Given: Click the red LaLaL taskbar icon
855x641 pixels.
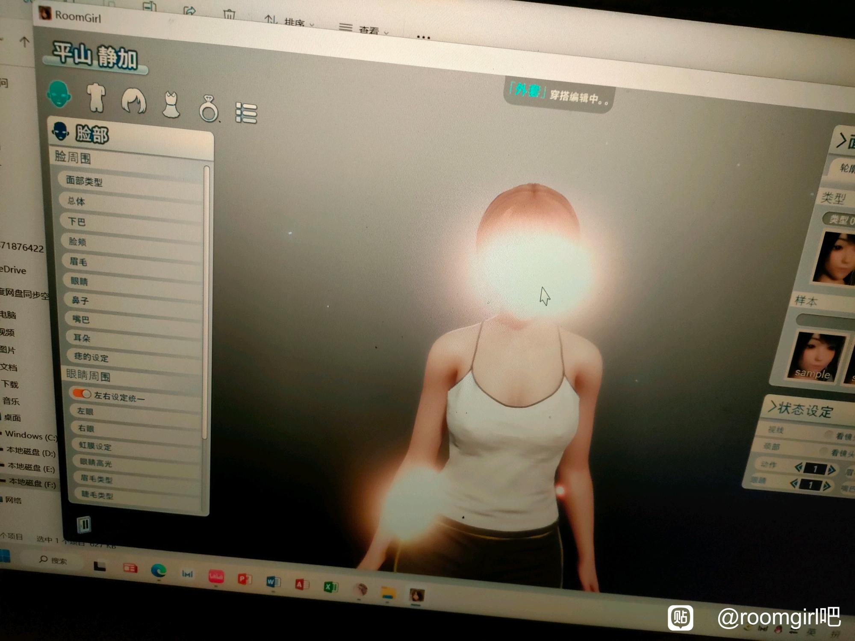Looking at the screenshot, I should [216, 576].
